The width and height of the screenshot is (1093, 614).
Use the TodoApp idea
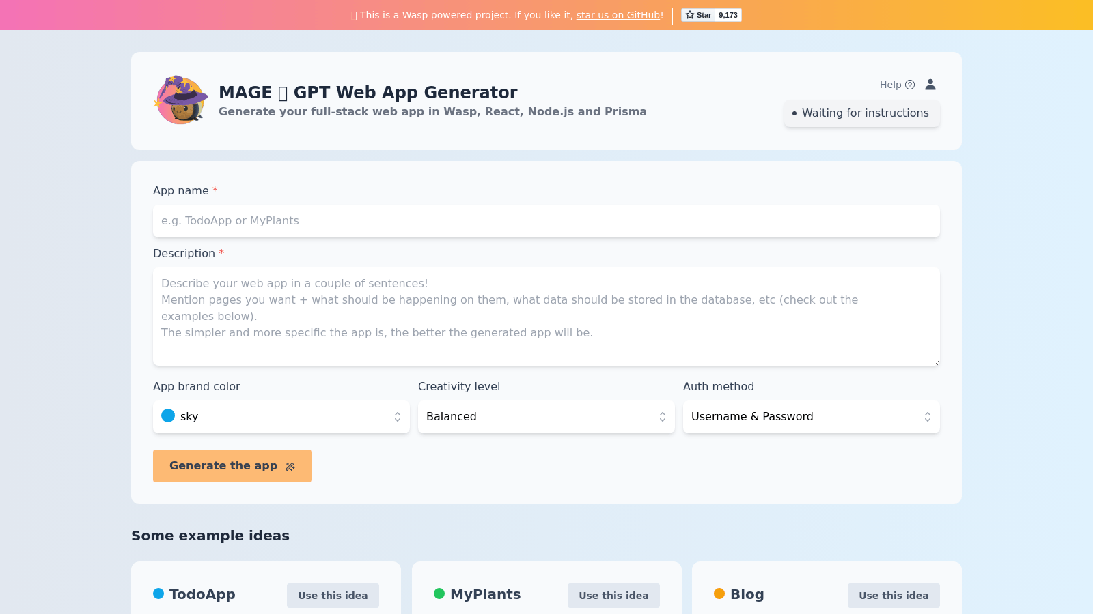point(333,596)
